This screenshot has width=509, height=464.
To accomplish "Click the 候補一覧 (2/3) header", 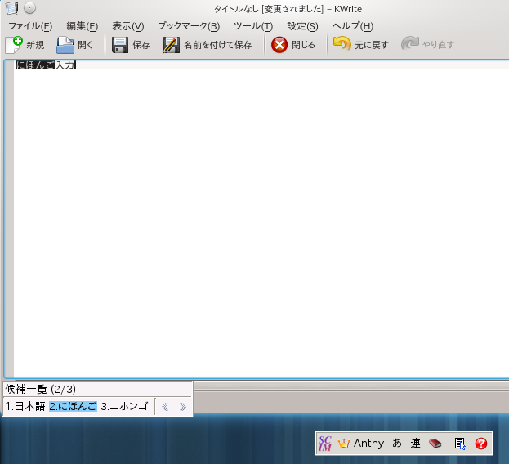I will click(x=41, y=389).
